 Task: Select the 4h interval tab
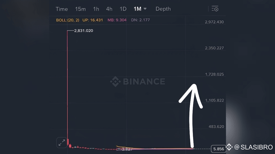[x=109, y=9]
